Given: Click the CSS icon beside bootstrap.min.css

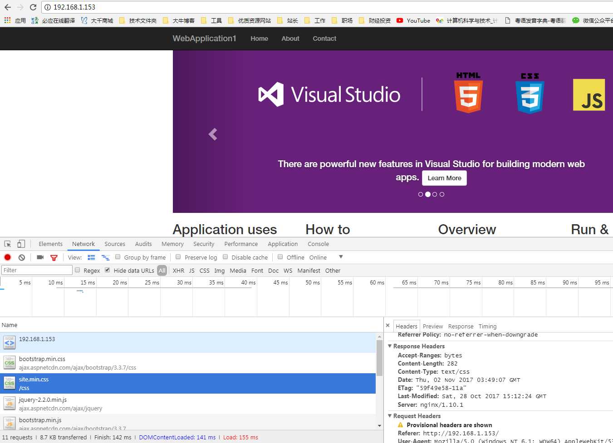Looking at the screenshot, I should pos(10,363).
